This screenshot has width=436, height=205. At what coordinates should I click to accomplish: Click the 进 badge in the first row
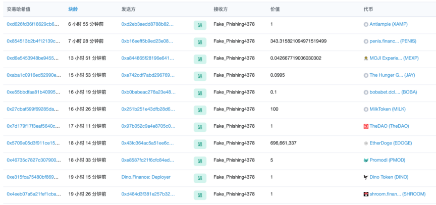click(x=200, y=26)
